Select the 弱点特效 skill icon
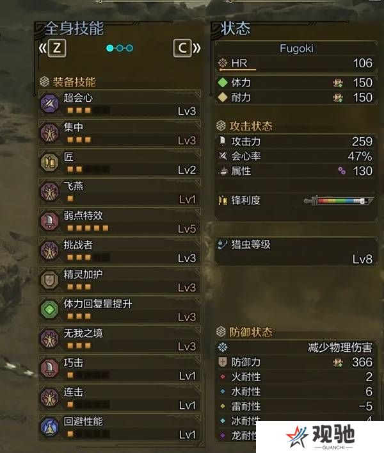 (x=50, y=221)
